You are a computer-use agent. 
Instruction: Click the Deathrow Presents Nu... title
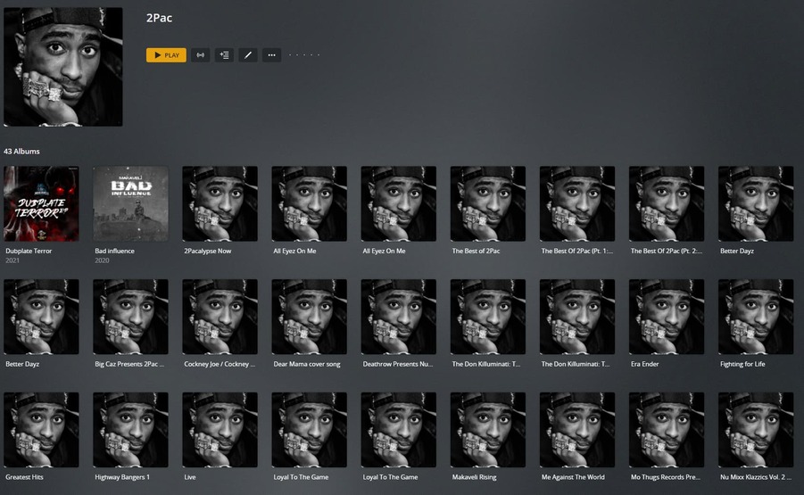398,364
